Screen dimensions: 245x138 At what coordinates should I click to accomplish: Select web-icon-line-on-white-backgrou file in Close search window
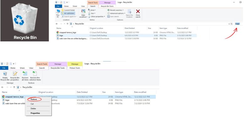point(73,39)
